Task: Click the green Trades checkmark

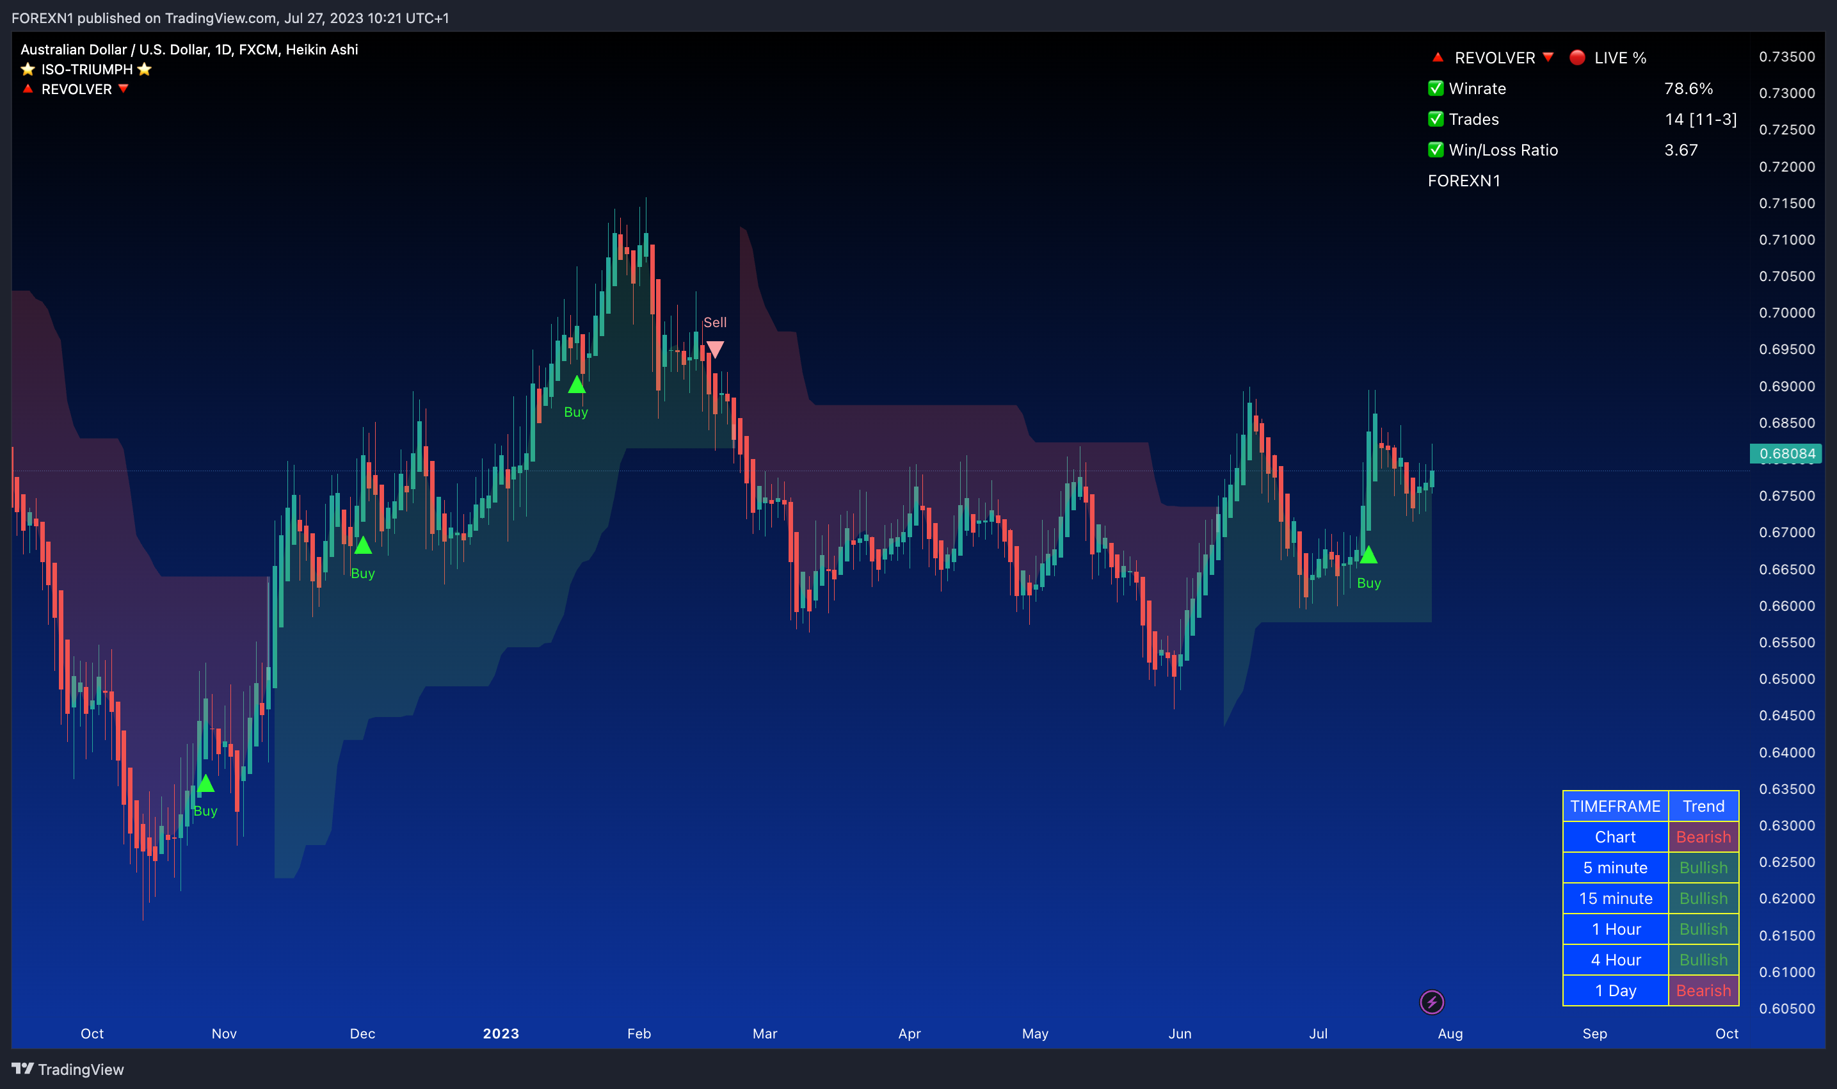Action: click(x=1436, y=119)
